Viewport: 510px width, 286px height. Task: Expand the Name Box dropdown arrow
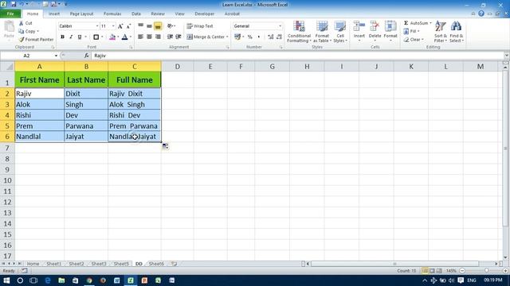56,56
